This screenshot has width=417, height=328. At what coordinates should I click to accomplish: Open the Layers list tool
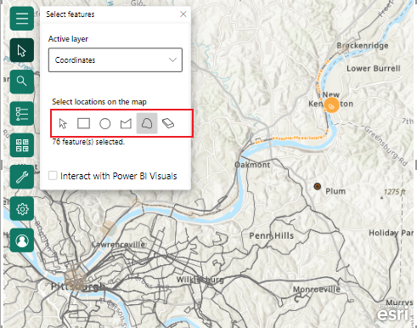pyautogui.click(x=22, y=113)
